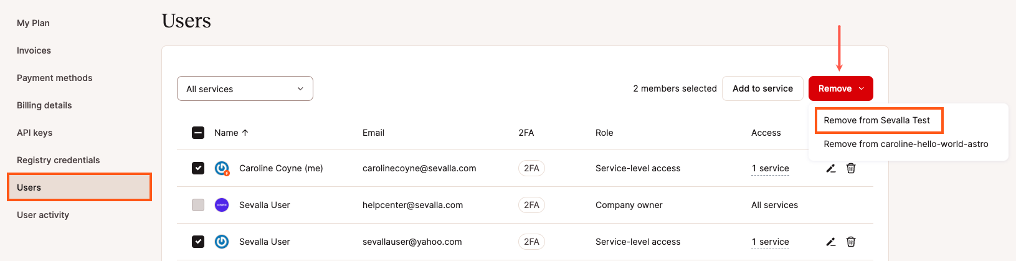Click the edit pencil for sevallauser@yahoo.com

(x=830, y=242)
